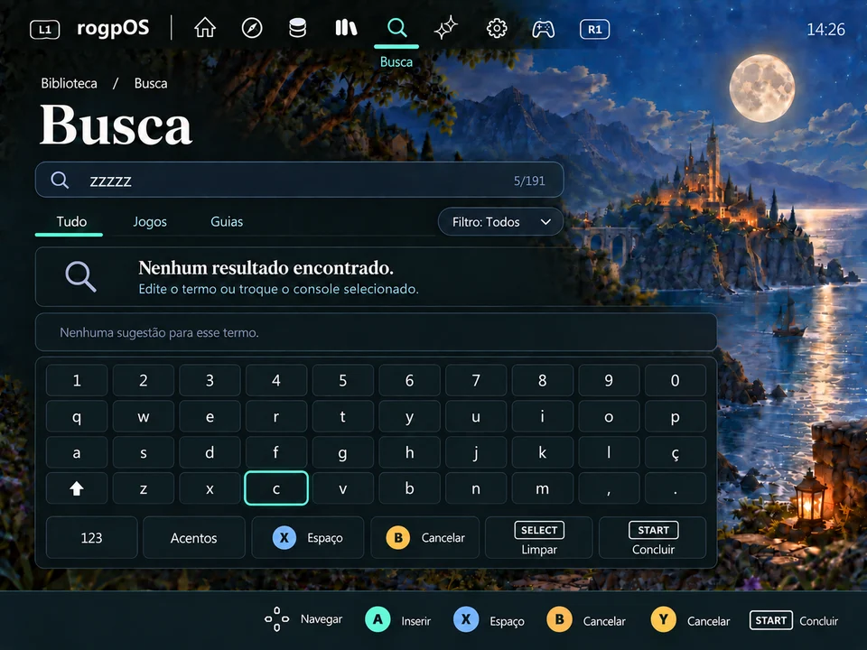Tap the p key
867x650 pixels.
[676, 416]
